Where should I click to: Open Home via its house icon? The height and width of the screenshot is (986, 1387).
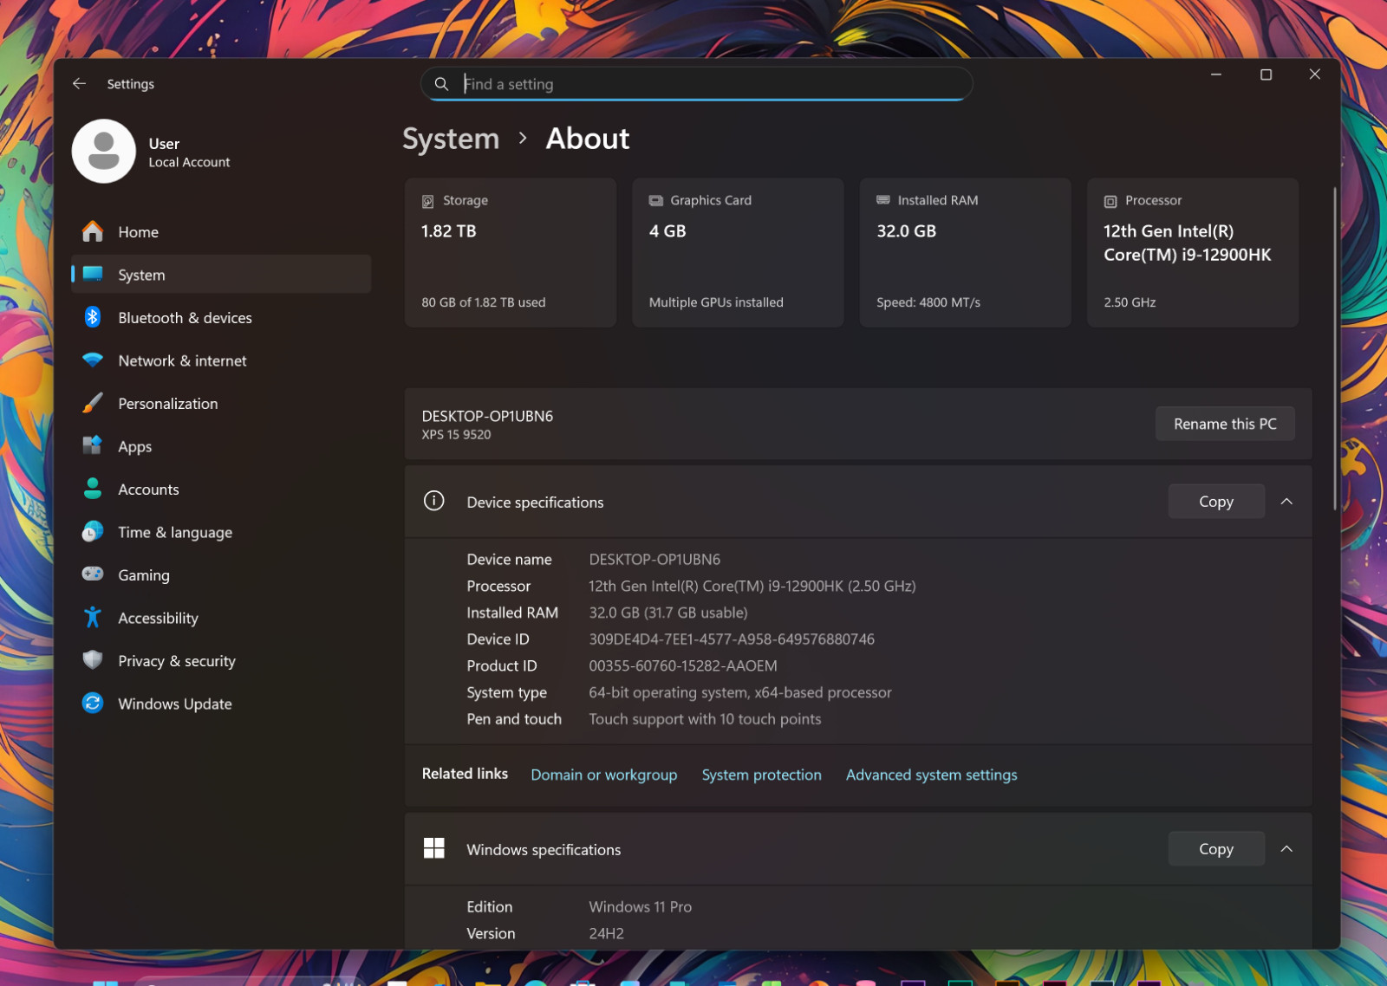click(x=93, y=231)
